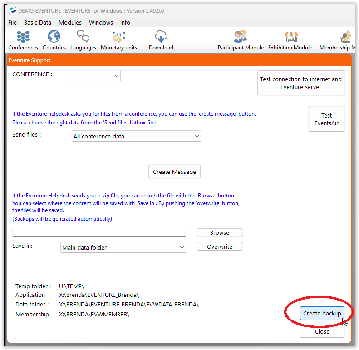Click the Create backup button
Image resolution: width=359 pixels, height=350 pixels.
point(322,313)
